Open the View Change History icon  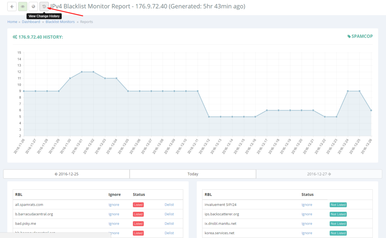pyautogui.click(x=44, y=6)
